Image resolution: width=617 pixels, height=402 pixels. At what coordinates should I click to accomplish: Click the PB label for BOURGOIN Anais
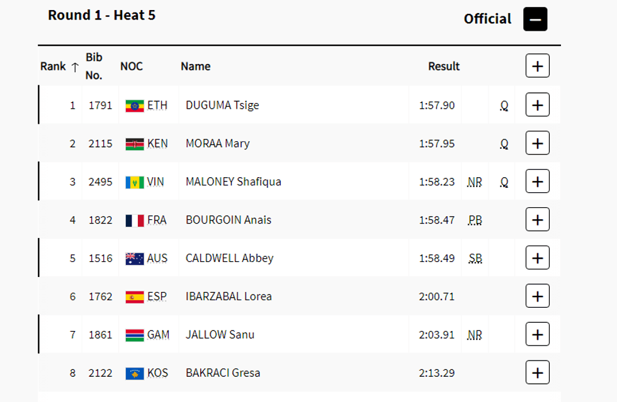475,220
